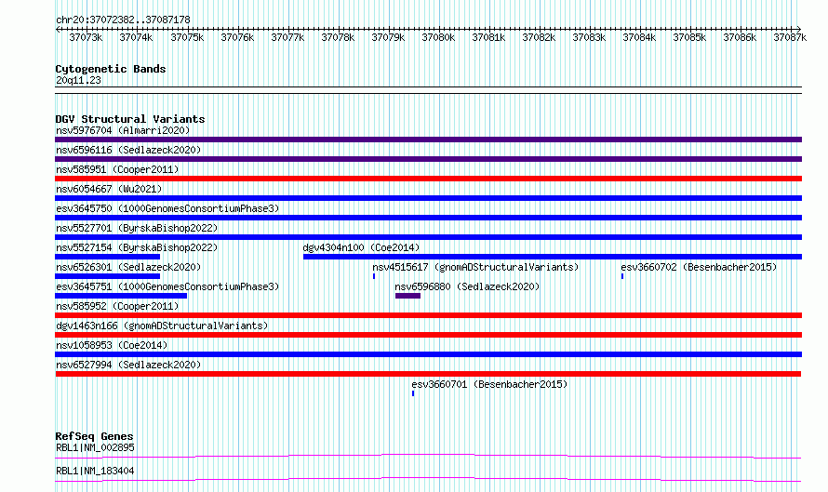Select the RBL1|NM_002895 magenta gene line
This screenshot has height=492, width=828.
tap(428, 456)
